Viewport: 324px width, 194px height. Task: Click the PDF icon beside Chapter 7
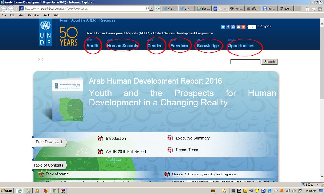(167, 174)
